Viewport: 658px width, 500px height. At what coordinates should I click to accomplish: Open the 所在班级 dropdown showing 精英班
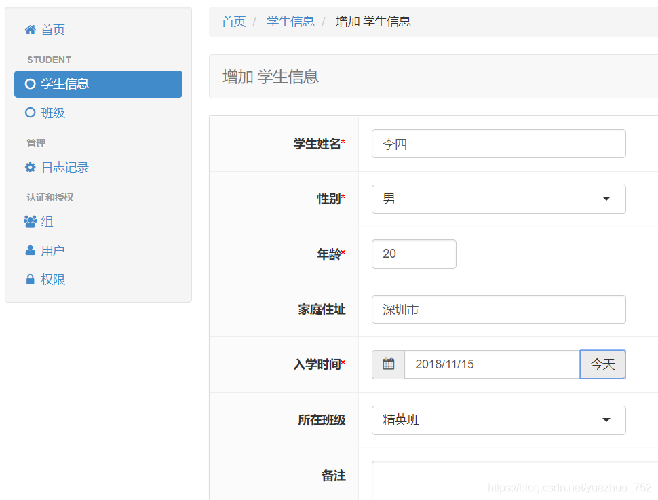pyautogui.click(x=499, y=420)
